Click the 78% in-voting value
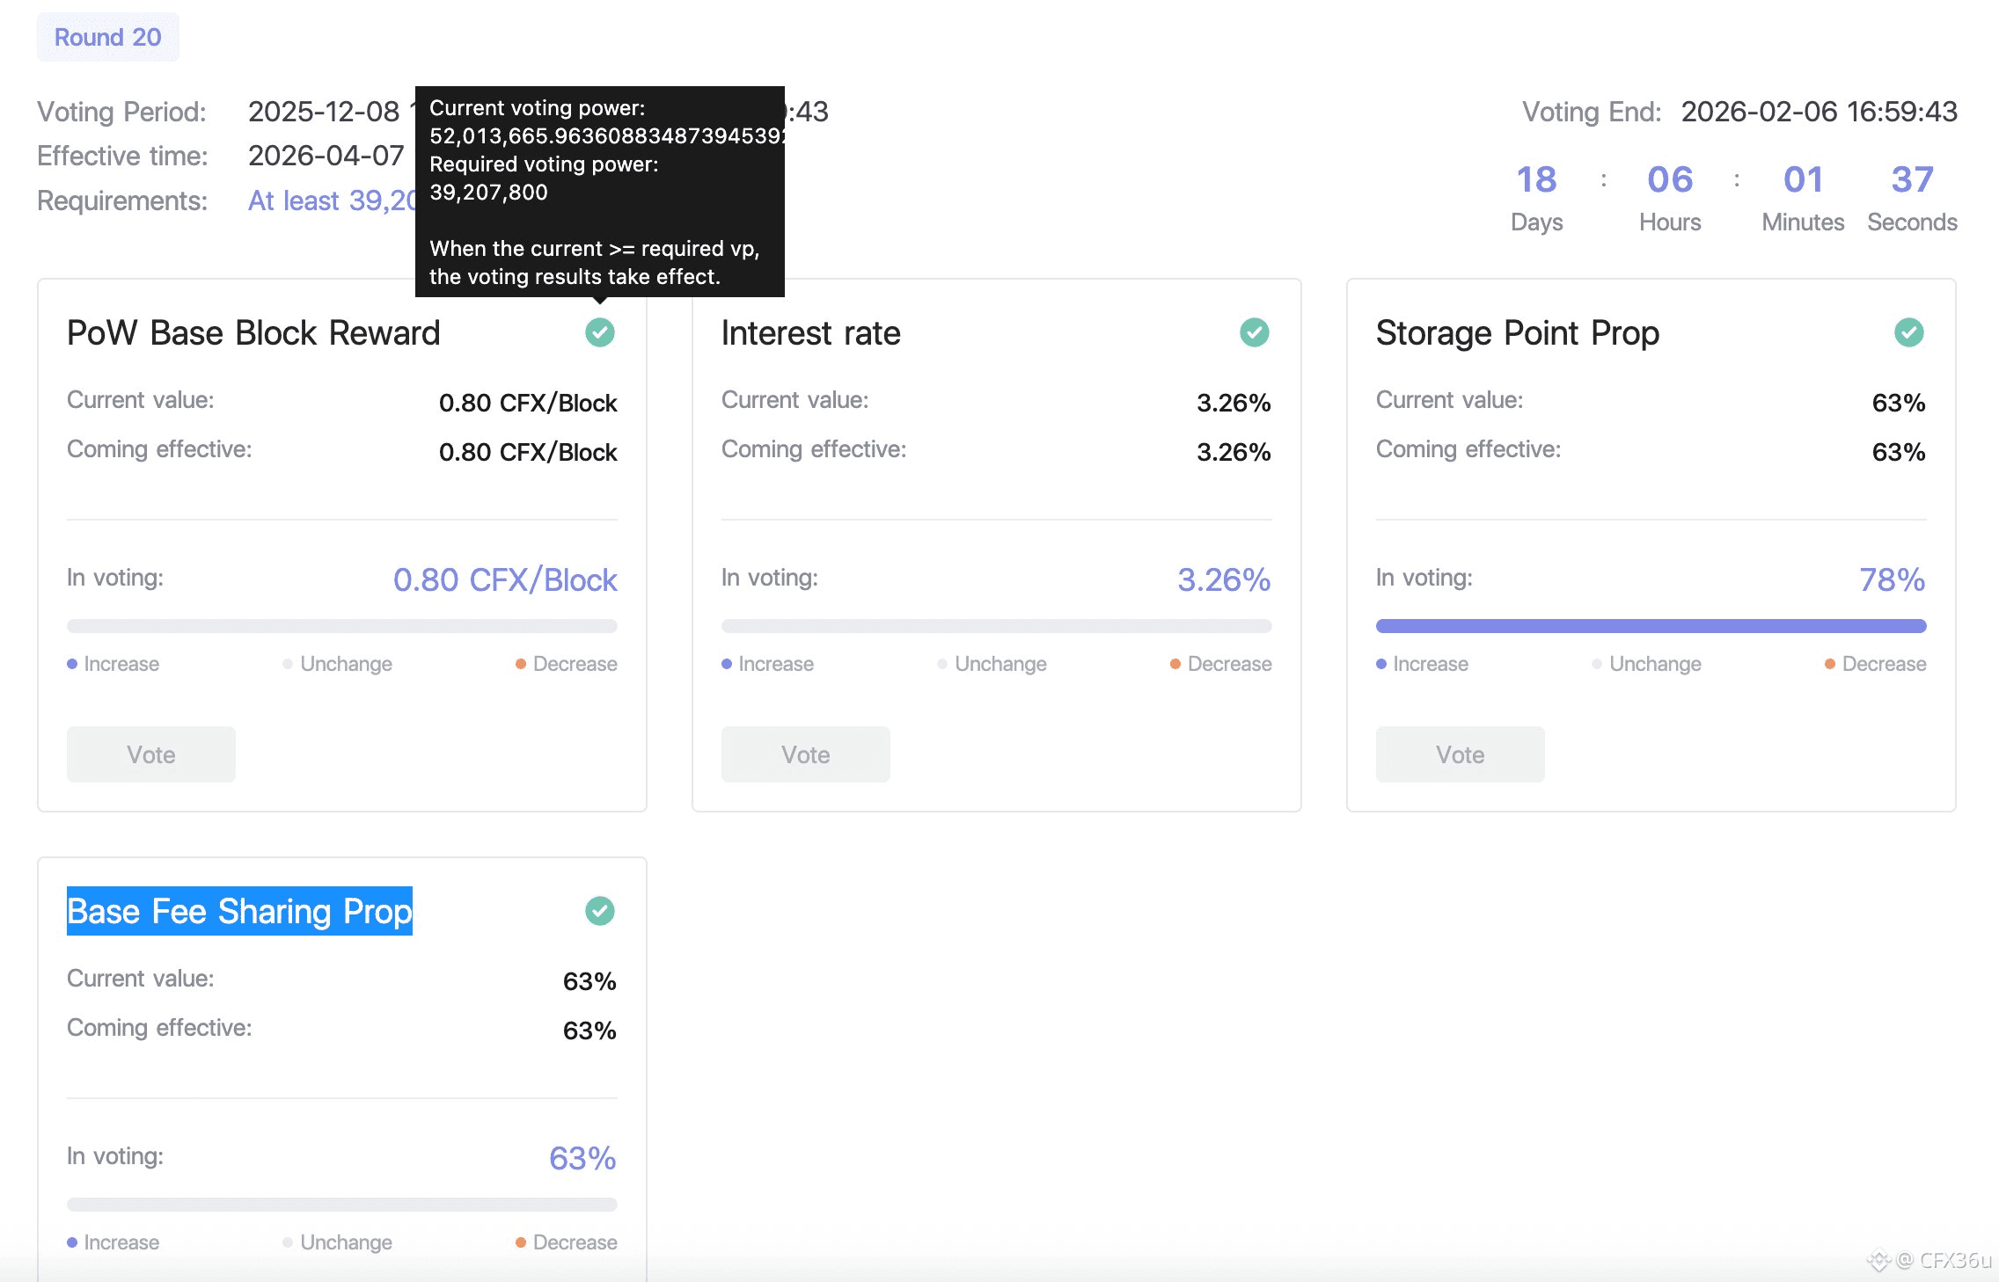1999x1282 pixels. [1892, 579]
